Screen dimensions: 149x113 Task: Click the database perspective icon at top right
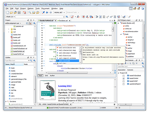(x=143, y=9)
